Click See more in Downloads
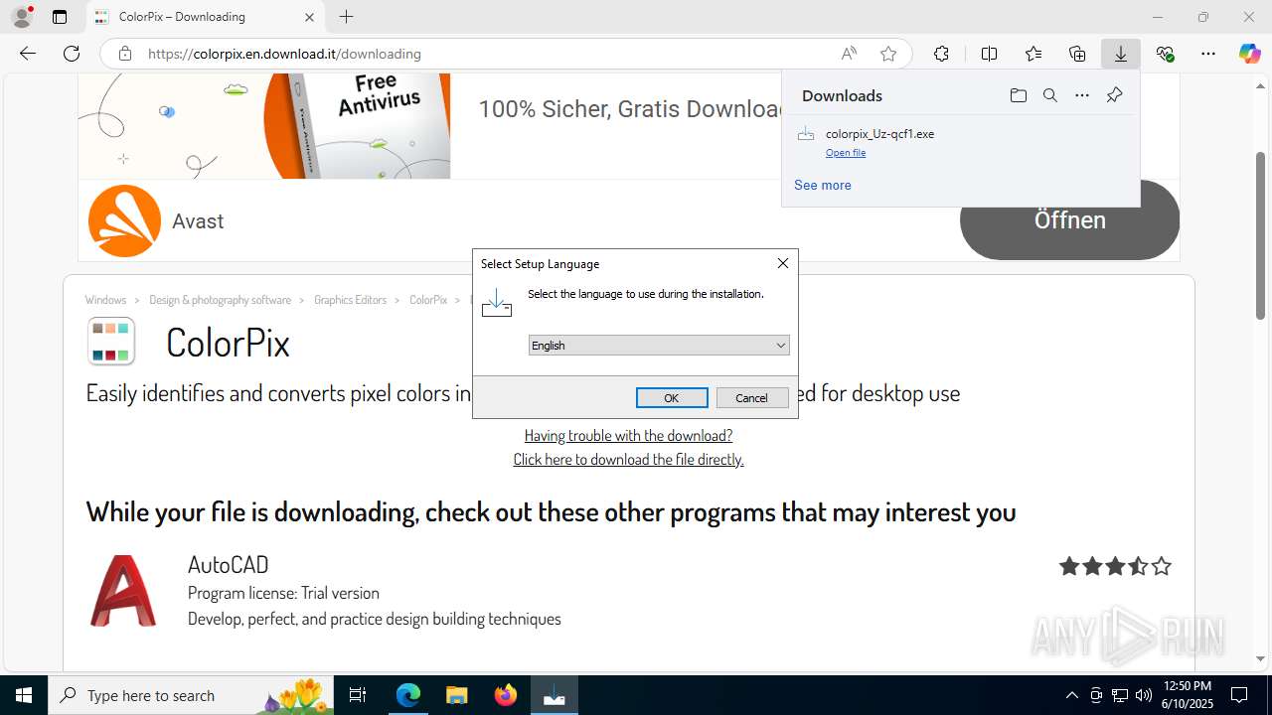 click(822, 185)
